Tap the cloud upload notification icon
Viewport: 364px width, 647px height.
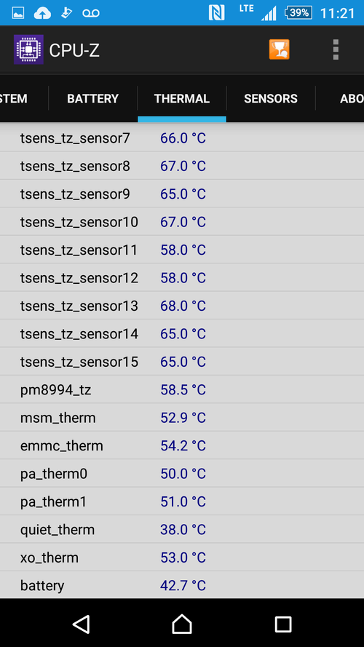pyautogui.click(x=42, y=13)
